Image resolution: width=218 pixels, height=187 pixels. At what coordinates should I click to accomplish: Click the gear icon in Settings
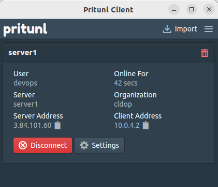point(84,145)
